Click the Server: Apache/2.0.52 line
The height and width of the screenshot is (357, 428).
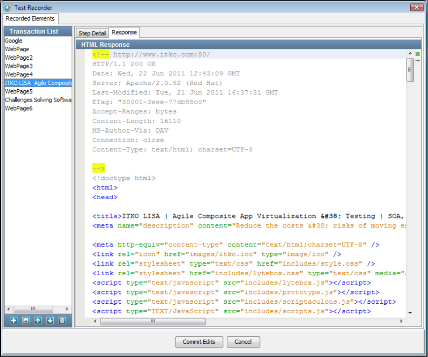click(x=157, y=83)
